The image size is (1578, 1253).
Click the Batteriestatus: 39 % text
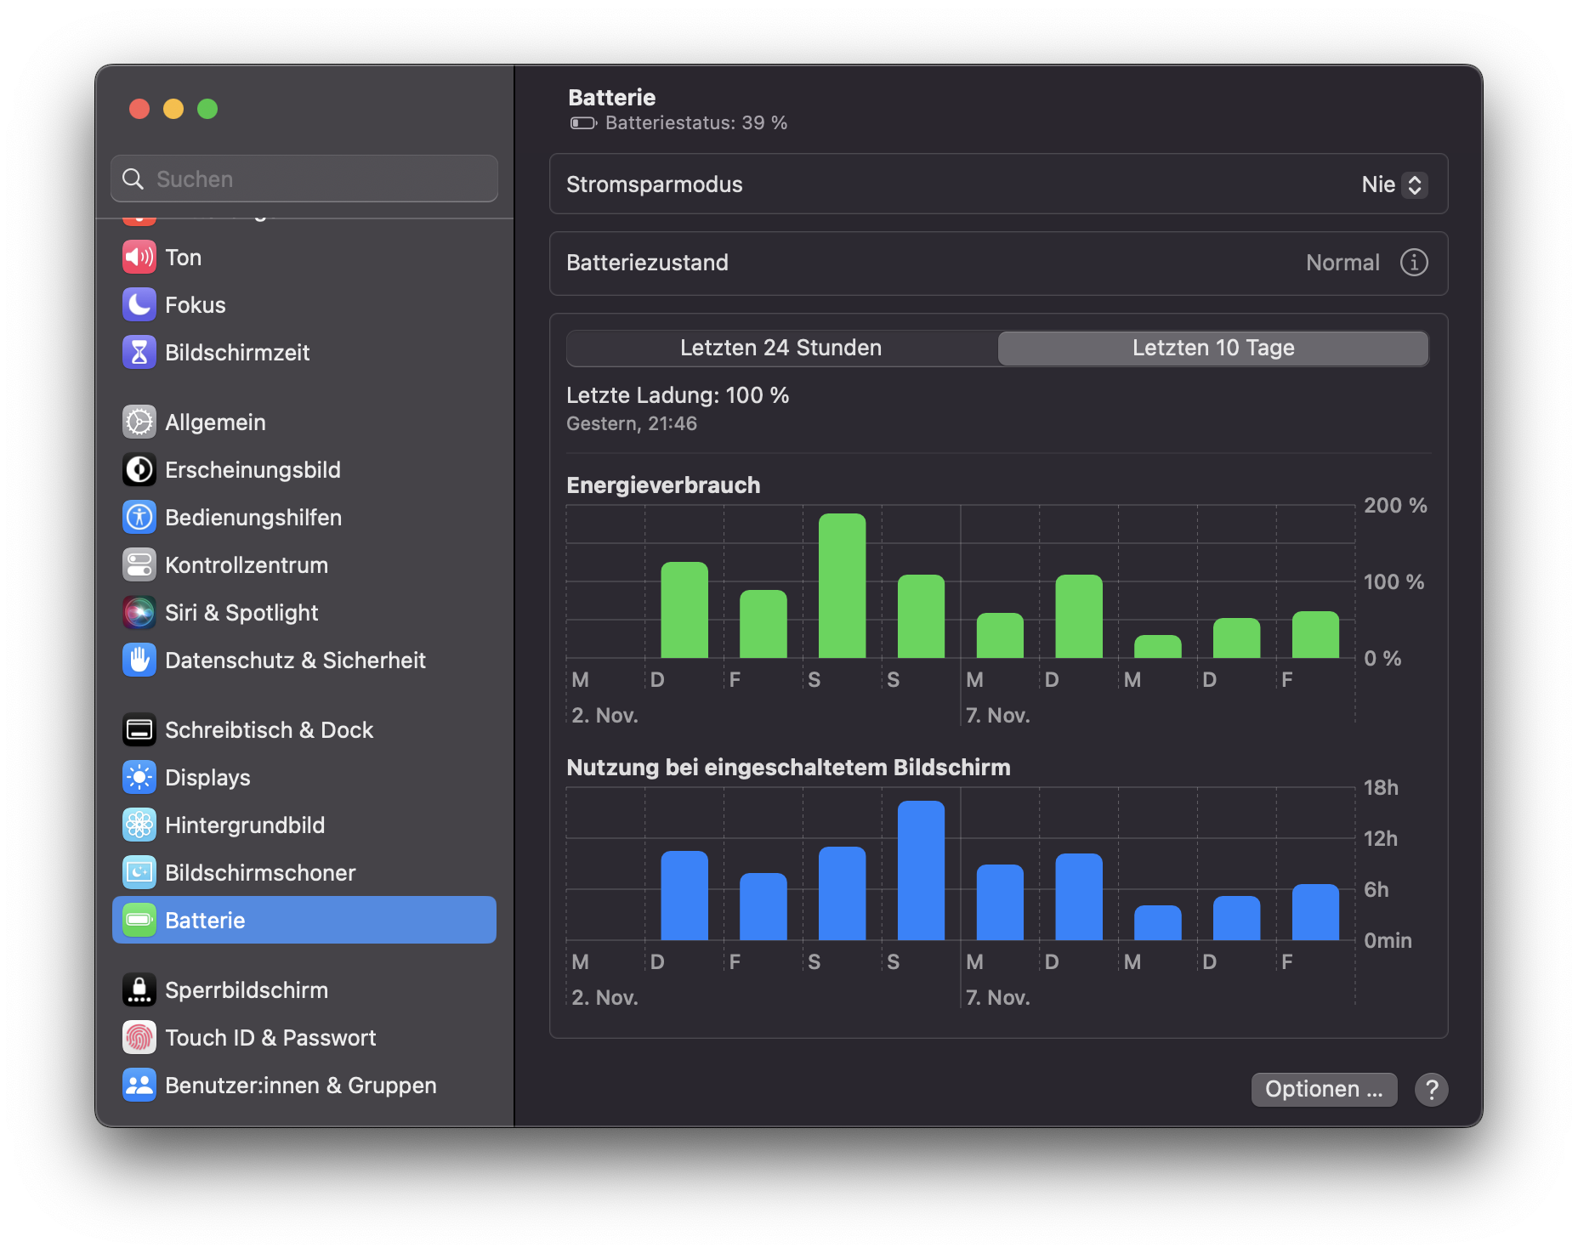(696, 123)
